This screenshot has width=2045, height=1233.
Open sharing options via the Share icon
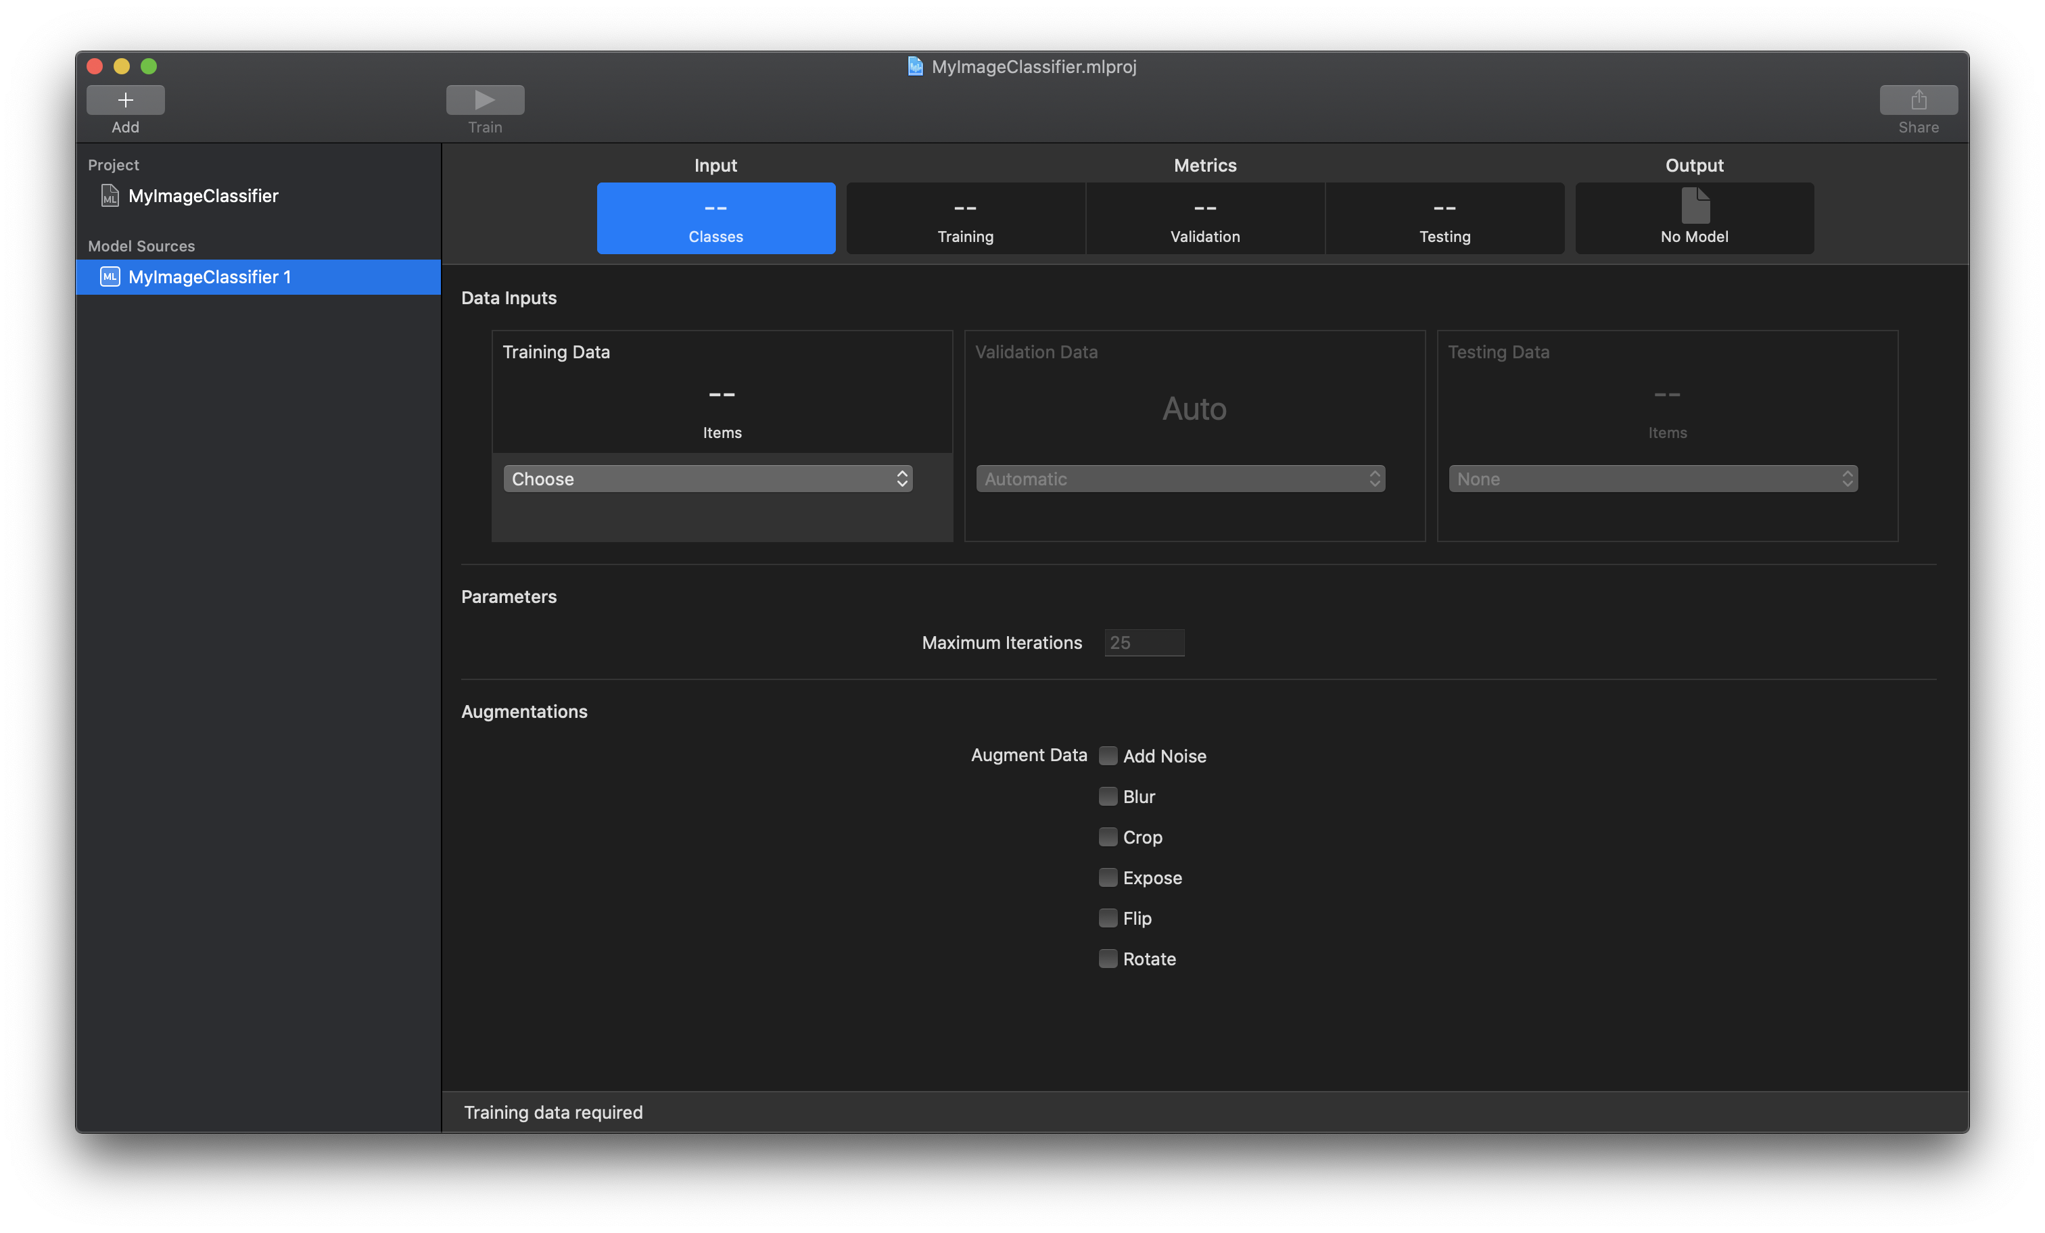pyautogui.click(x=1918, y=99)
